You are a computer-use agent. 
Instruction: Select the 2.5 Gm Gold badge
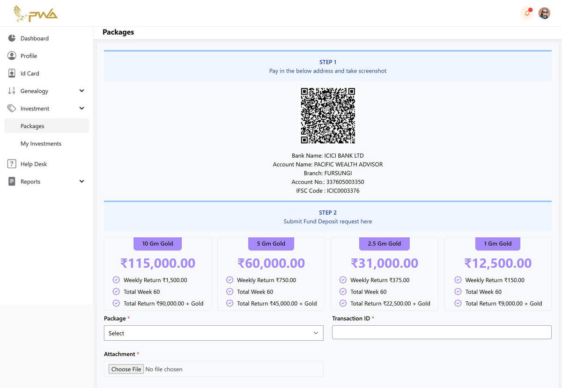[385, 243]
